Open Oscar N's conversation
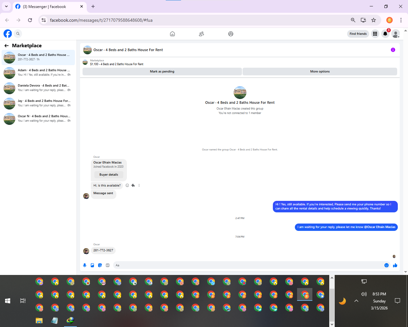408x327 pixels. 38,119
